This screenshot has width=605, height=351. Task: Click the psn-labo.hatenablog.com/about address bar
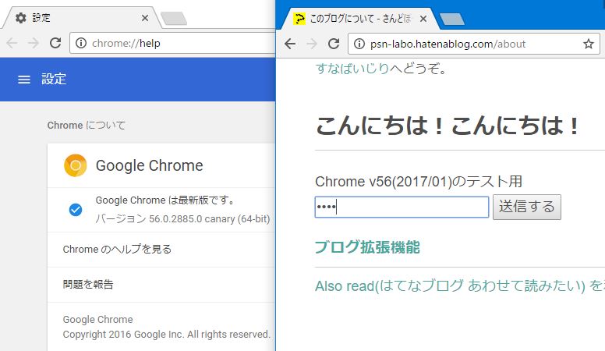pyautogui.click(x=474, y=44)
